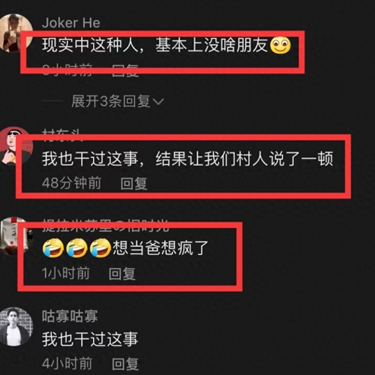Open the avatar beside 想当爸想疯了 comment
Screen dimensions: 375x375
coord(14,236)
